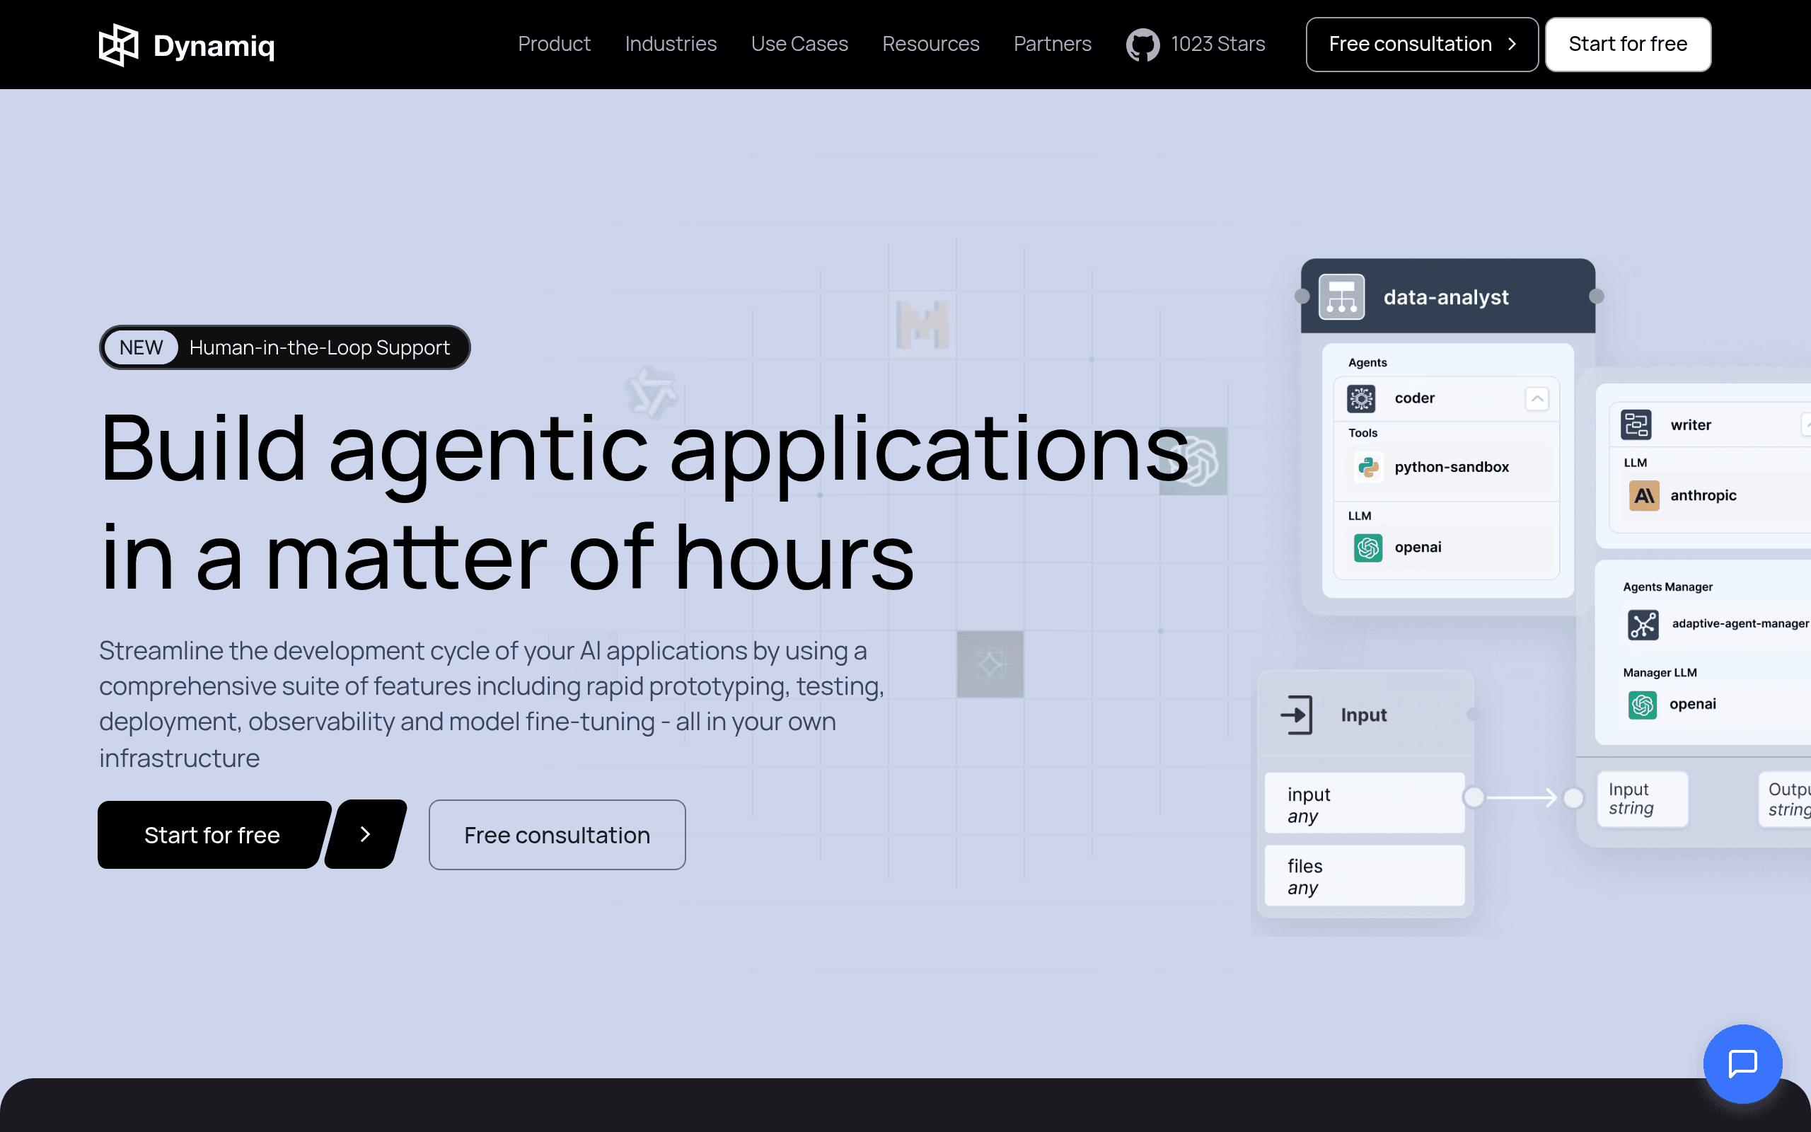The height and width of the screenshot is (1132, 1811).
Task: Click the Dynamiq wordmark
Action: coord(214,46)
